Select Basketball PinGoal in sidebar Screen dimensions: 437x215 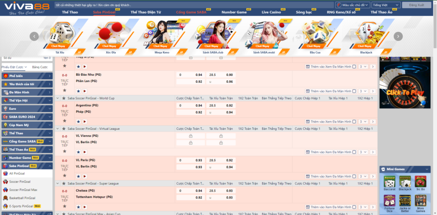click(x=27, y=198)
